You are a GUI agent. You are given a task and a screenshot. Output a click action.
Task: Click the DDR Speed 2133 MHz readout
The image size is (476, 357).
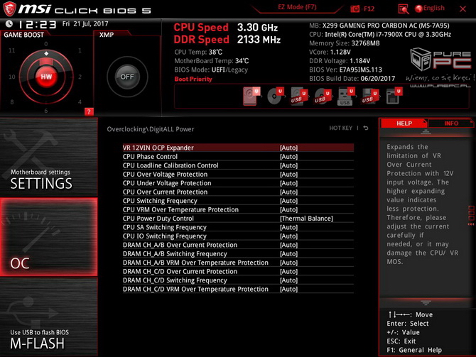227,40
